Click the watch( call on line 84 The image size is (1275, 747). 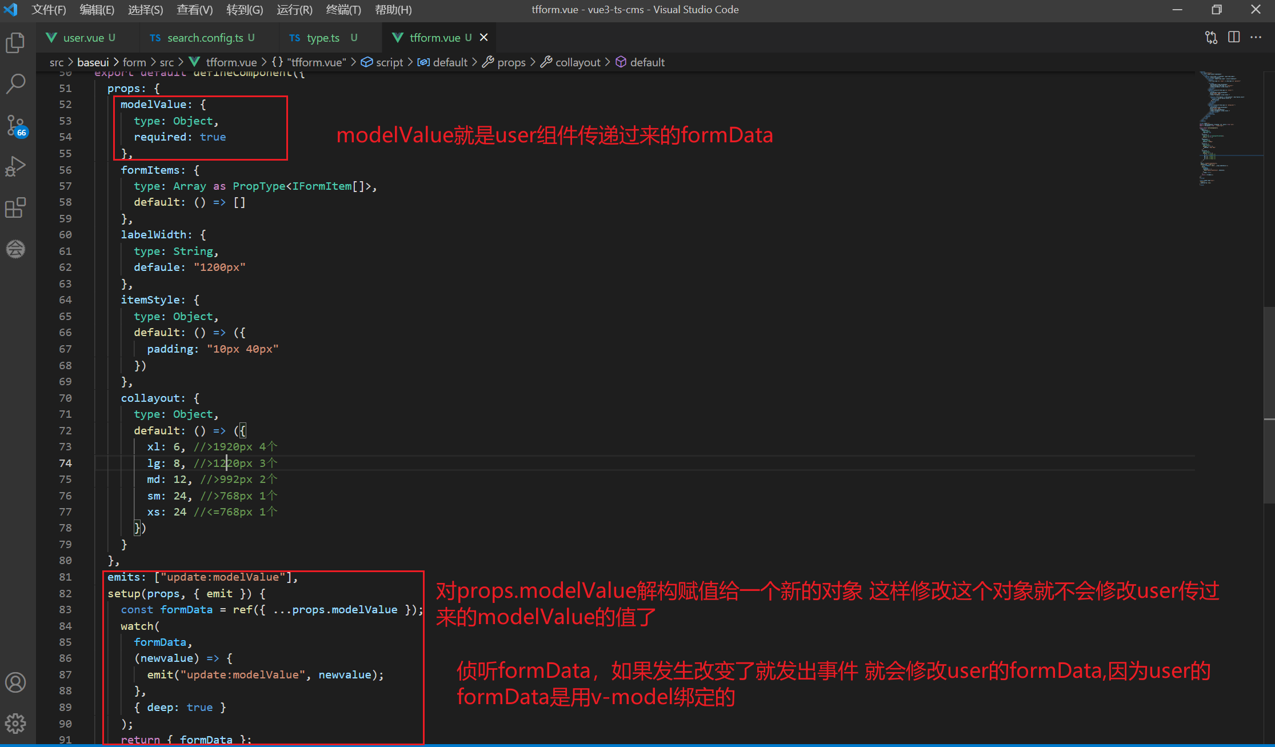pos(139,626)
